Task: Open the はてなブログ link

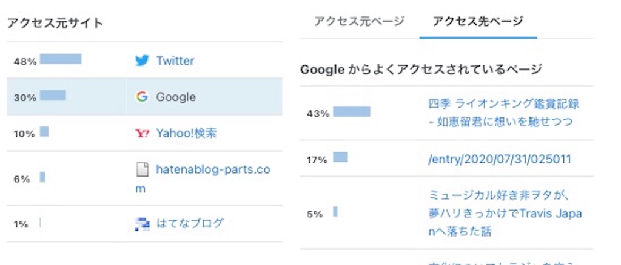Action: click(190, 223)
